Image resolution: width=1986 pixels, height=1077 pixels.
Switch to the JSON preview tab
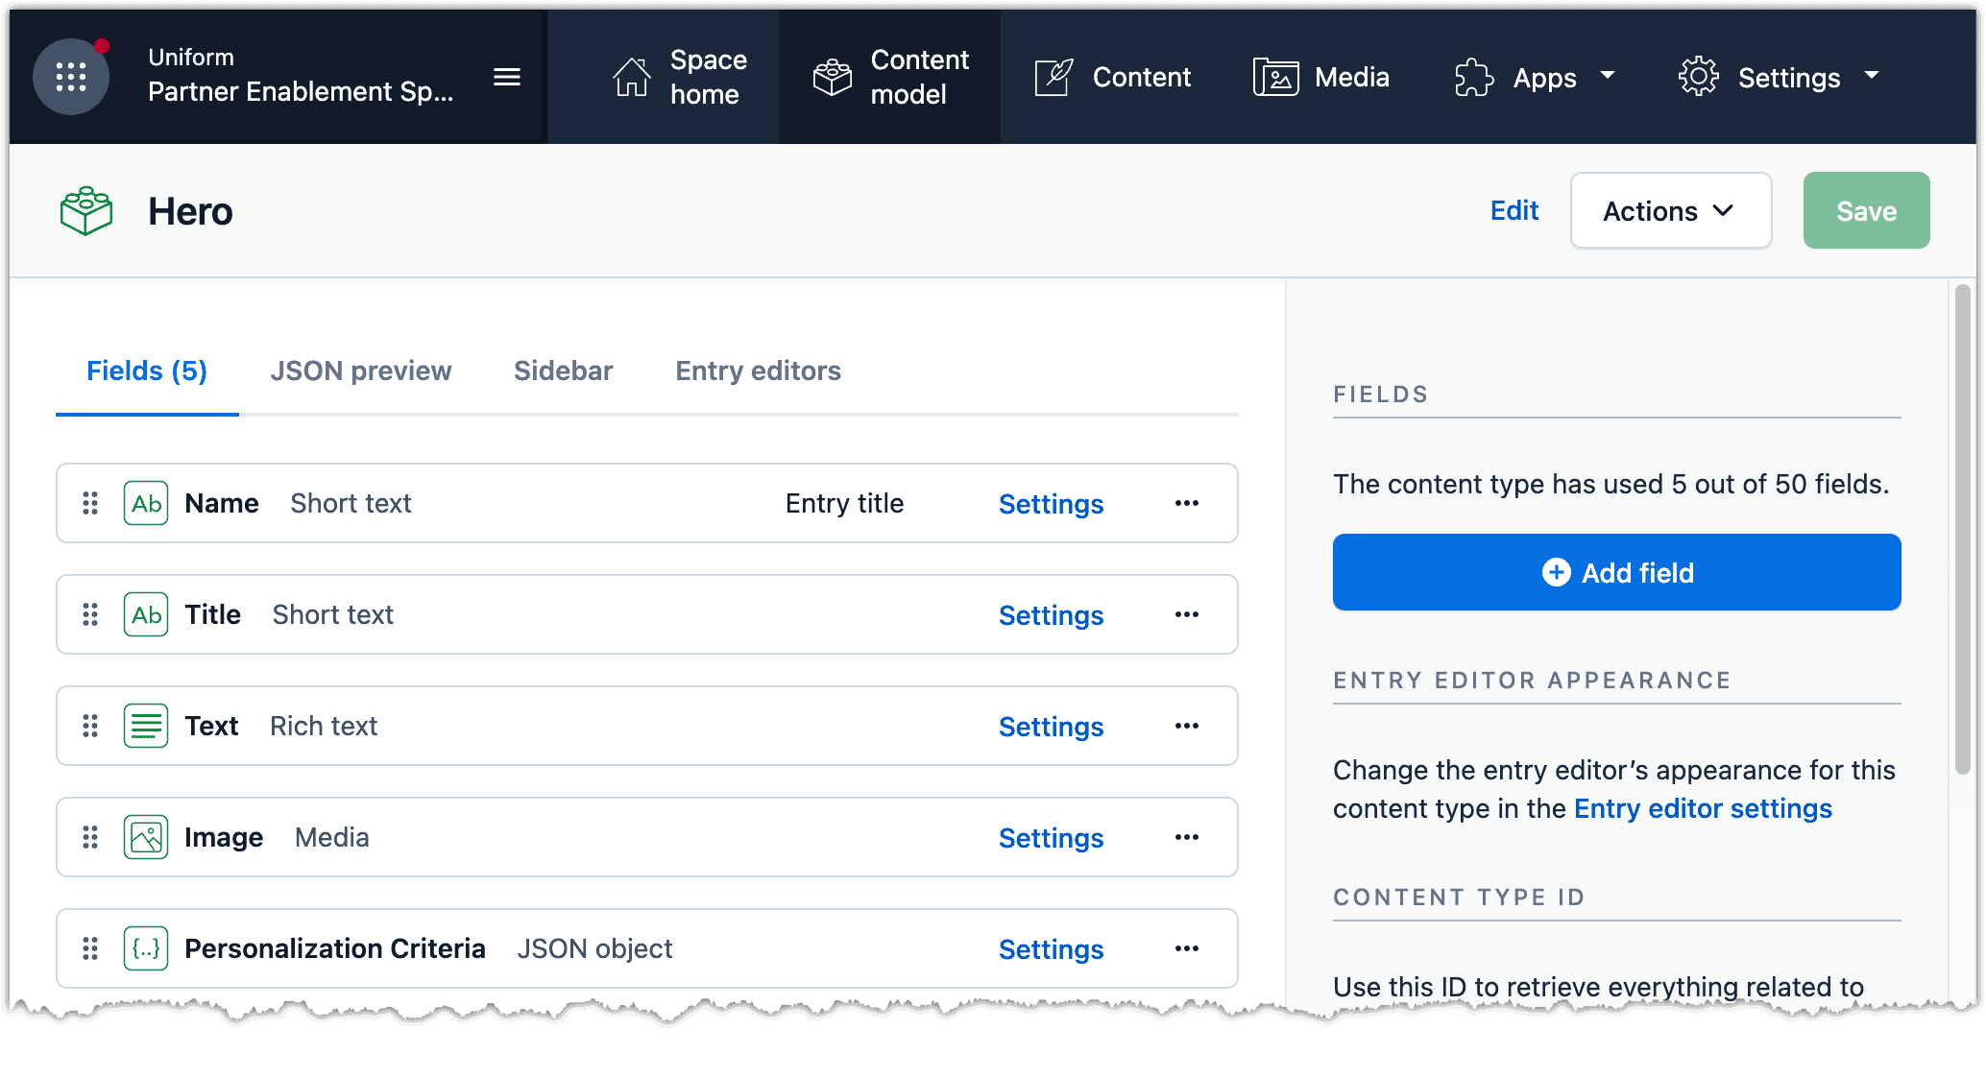(360, 371)
